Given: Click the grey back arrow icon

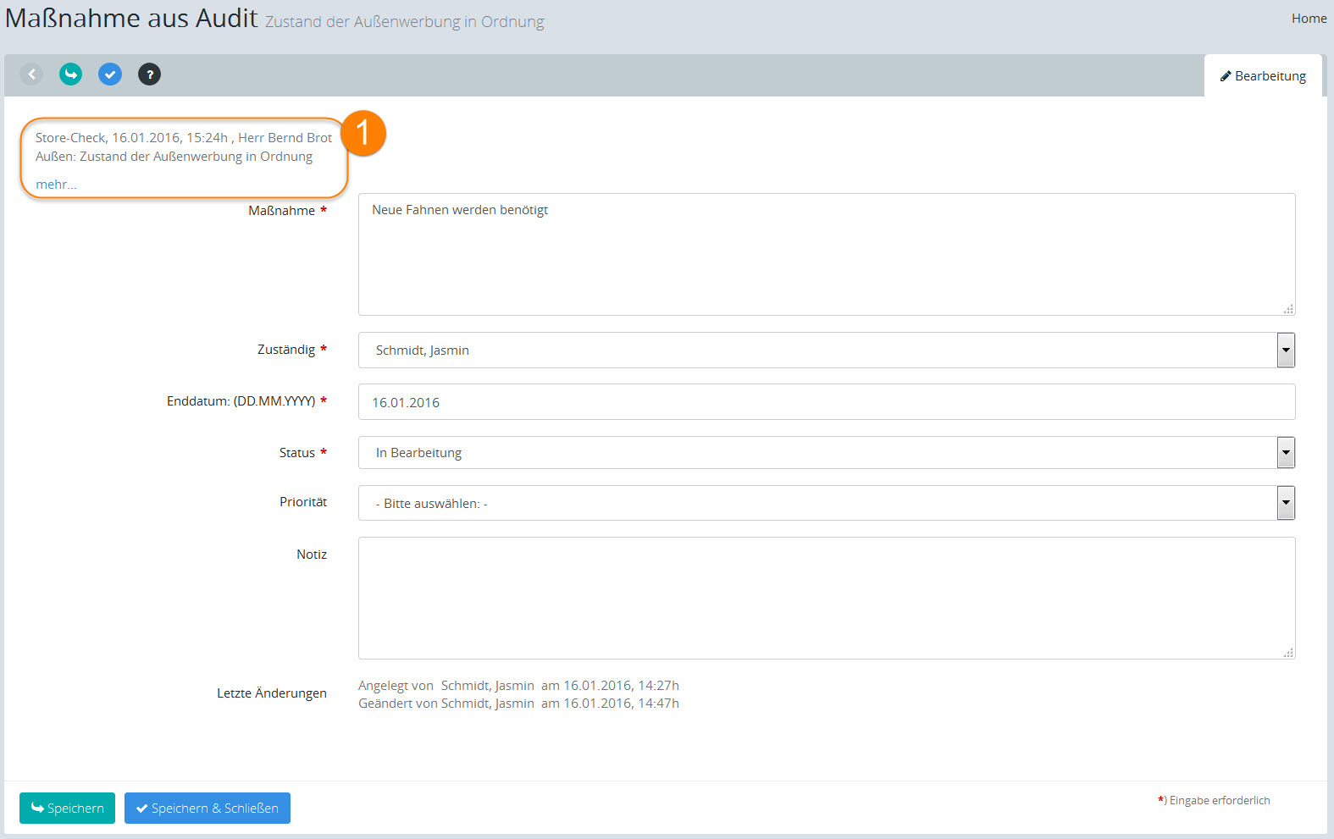Looking at the screenshot, I should click(x=31, y=75).
